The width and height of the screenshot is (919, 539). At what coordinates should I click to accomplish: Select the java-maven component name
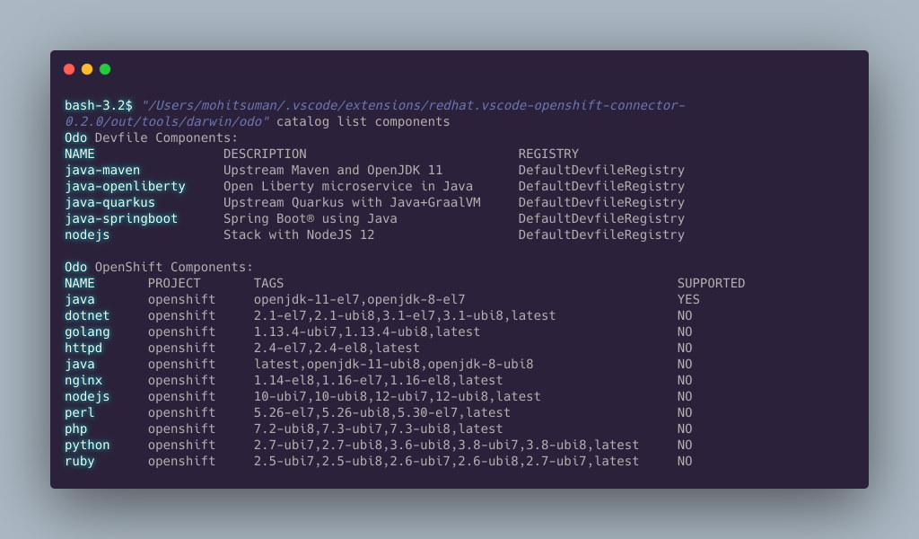[102, 170]
